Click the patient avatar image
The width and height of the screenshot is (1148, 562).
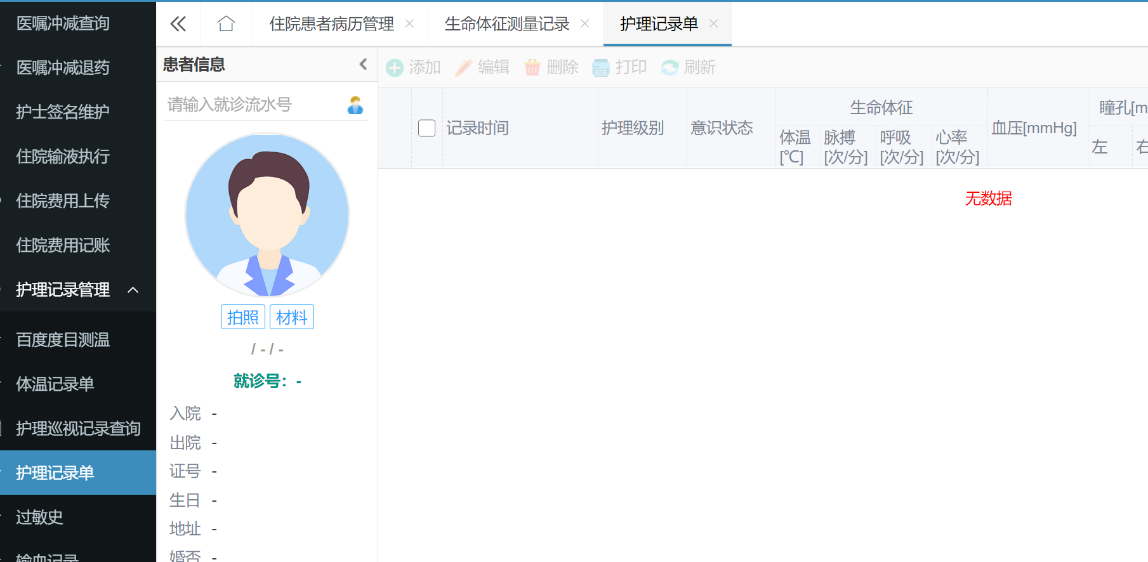click(x=267, y=214)
